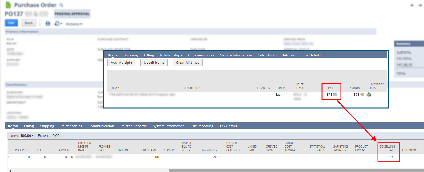424x172 pixels.
Task: Click the blue Edit button
Action: (x=11, y=23)
